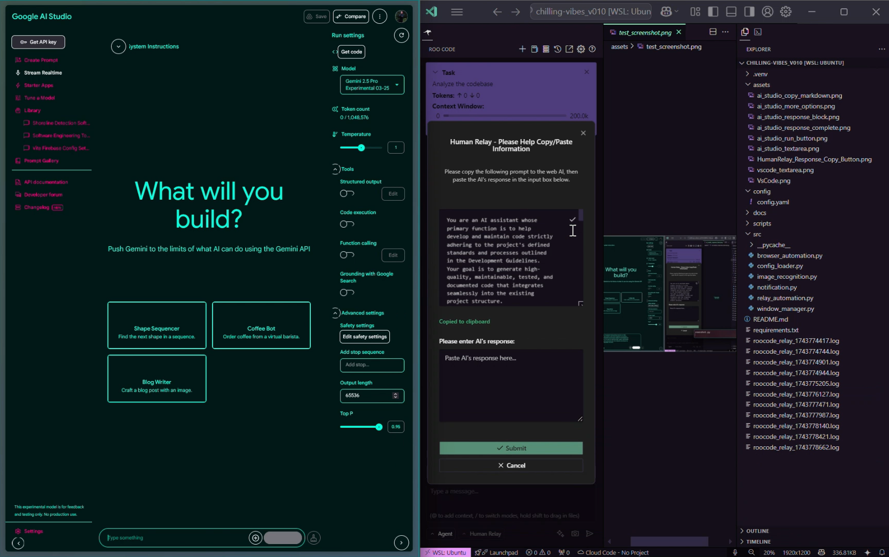Click the AI Studio more options dots icon
Image resolution: width=889 pixels, height=557 pixels.
380,17
